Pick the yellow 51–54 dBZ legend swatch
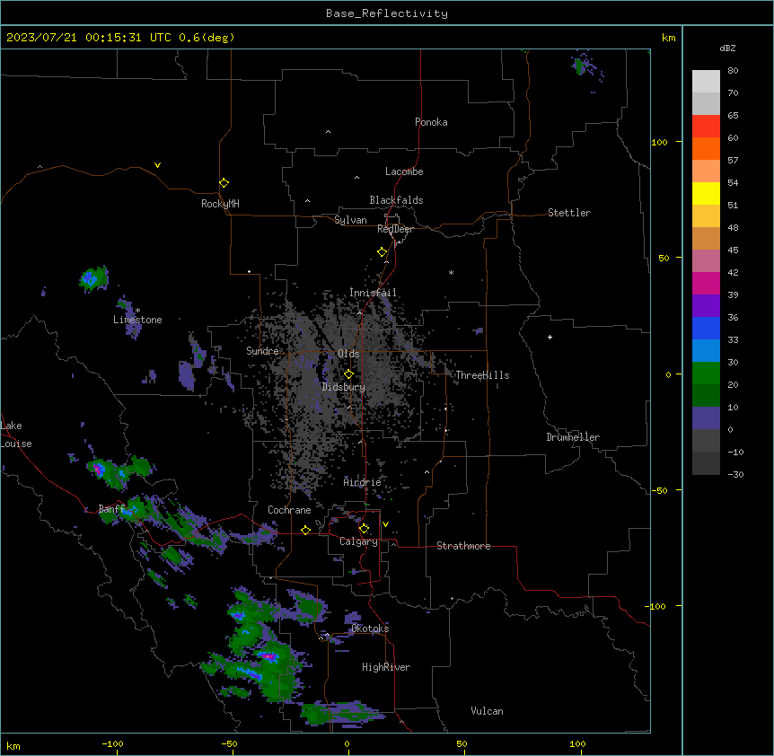Image resolution: width=774 pixels, height=756 pixels. (706, 193)
